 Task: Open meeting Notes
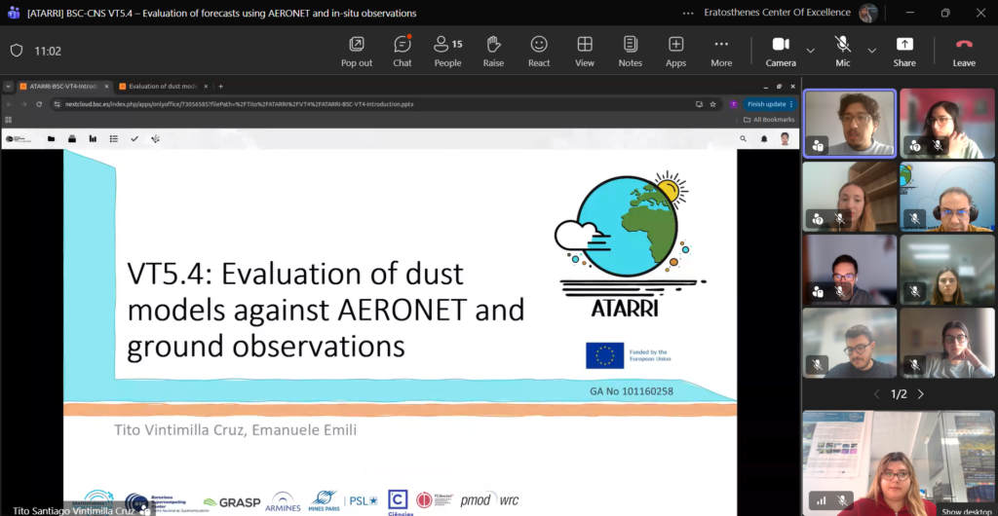(631, 51)
